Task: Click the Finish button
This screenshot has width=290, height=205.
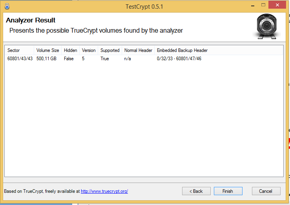Action: click(228, 191)
